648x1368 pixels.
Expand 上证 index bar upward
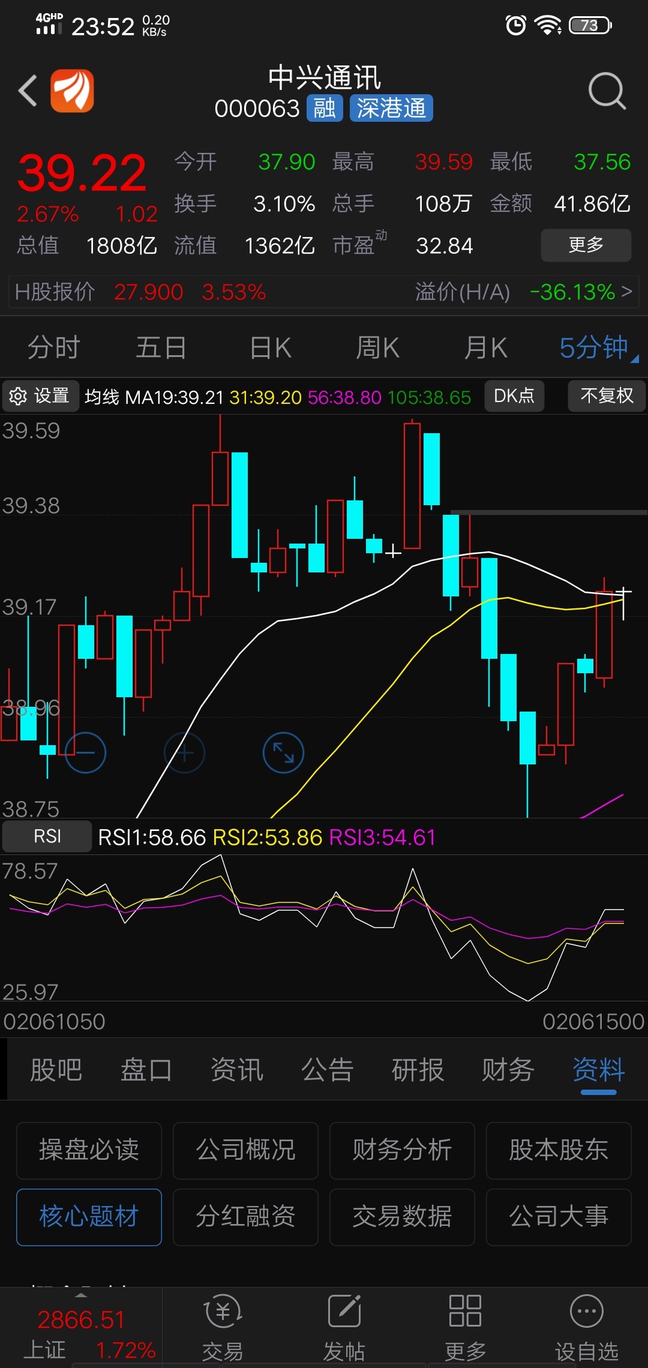(x=80, y=1295)
